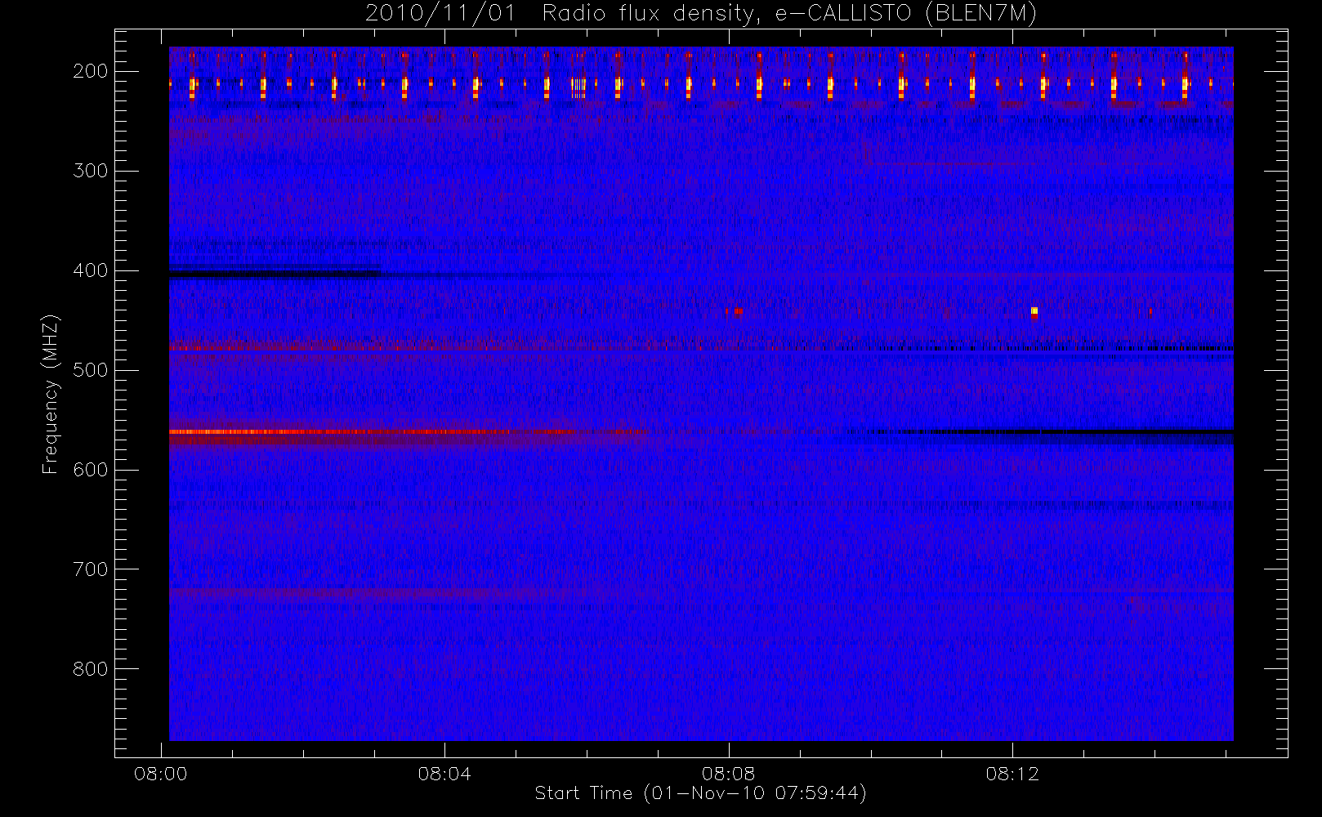Screen dimensions: 1322x817
Task: Click the '200' frequency tick label
Action: pyautogui.click(x=91, y=71)
